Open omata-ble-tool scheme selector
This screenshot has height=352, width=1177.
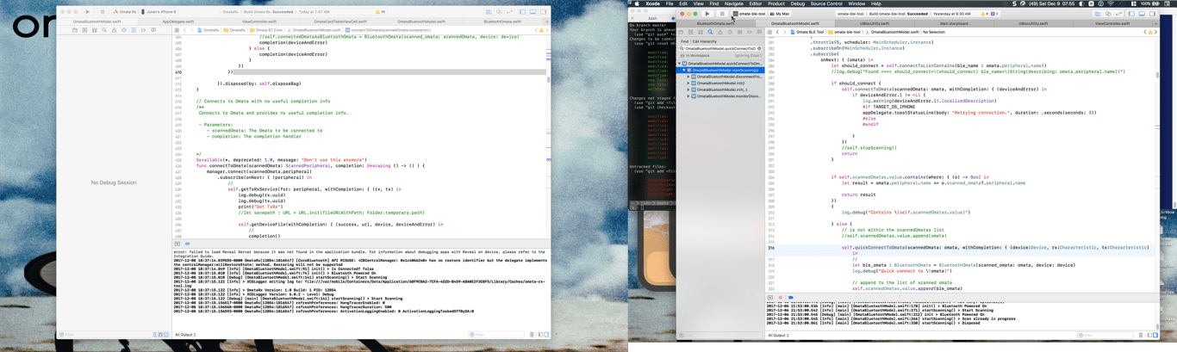750,14
